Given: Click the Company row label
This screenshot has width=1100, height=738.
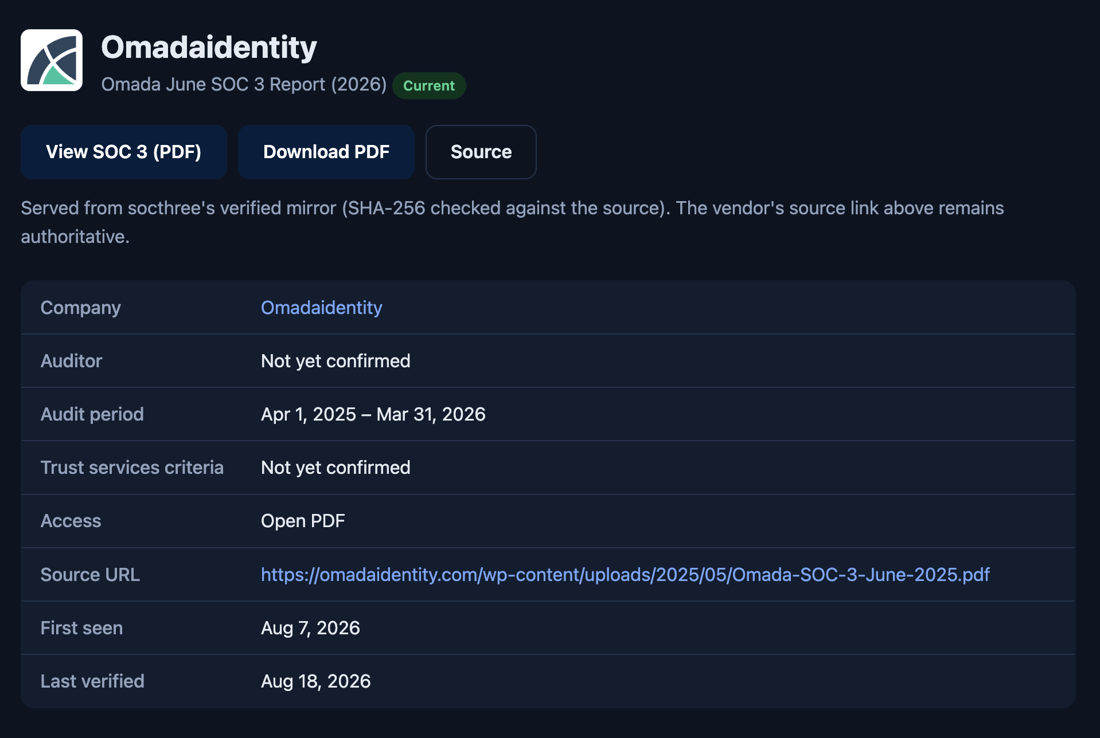Looking at the screenshot, I should 81,308.
